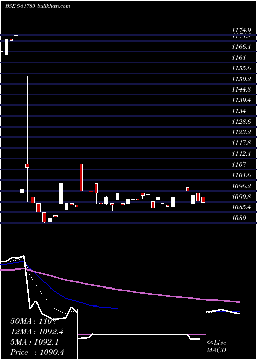Viewport: 257px width, 360px height.
Task: Click the 1096.2 price axis label
Action: [241, 186]
